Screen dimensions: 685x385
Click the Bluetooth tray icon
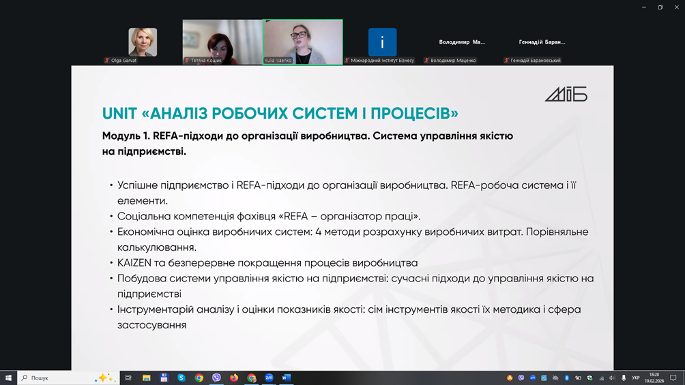(x=566, y=378)
